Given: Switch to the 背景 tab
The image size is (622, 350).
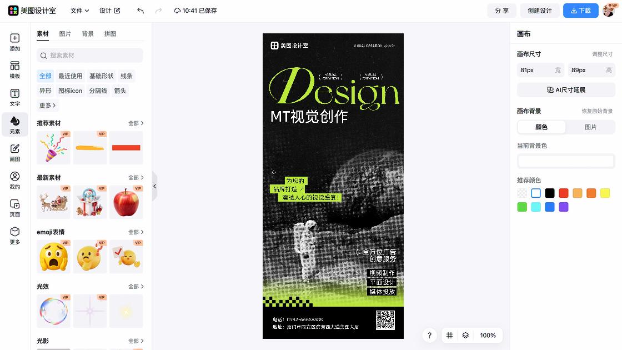Looking at the screenshot, I should pyautogui.click(x=88, y=34).
